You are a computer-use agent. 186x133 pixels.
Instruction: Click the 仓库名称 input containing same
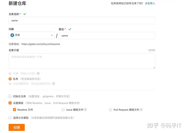pos(82,20)
